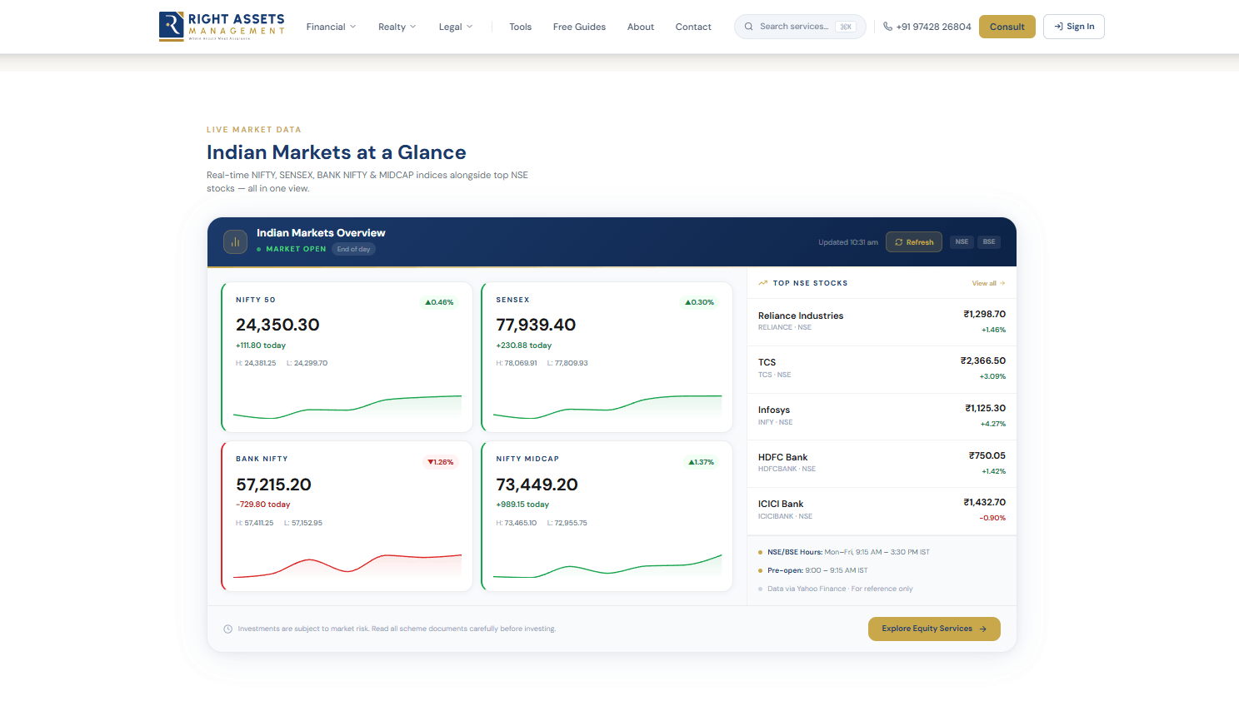Click the keyboard shortcut badge in search field

pos(846,27)
